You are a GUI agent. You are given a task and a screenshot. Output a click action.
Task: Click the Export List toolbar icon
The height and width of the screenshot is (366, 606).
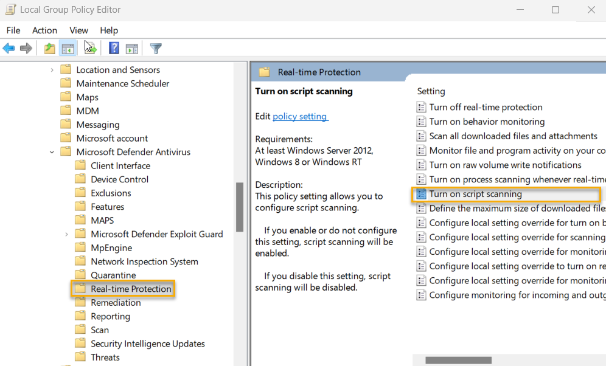click(x=90, y=48)
